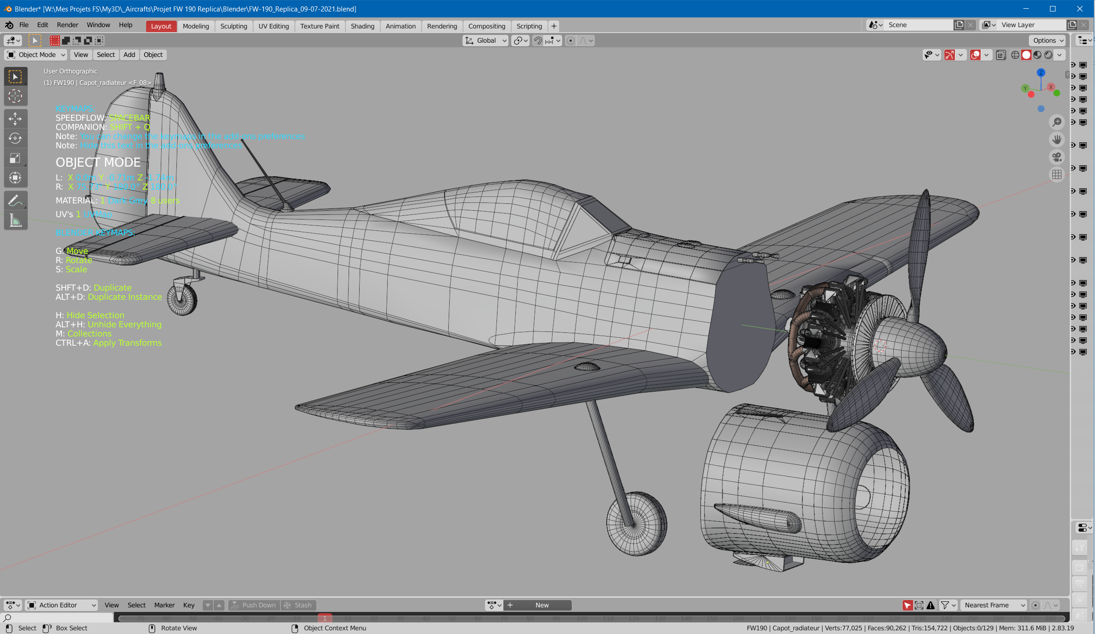This screenshot has height=634, width=1095.
Task: Click New action button
Action: (x=538, y=605)
